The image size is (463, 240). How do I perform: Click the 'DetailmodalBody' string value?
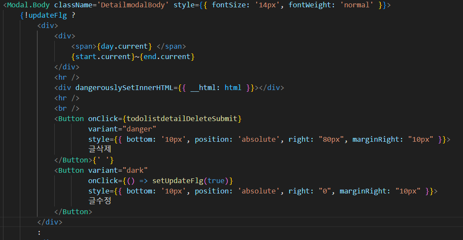133,5
